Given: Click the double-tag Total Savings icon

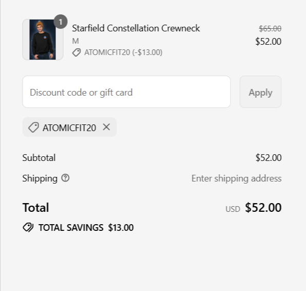Looking at the screenshot, I should pyautogui.click(x=28, y=227).
